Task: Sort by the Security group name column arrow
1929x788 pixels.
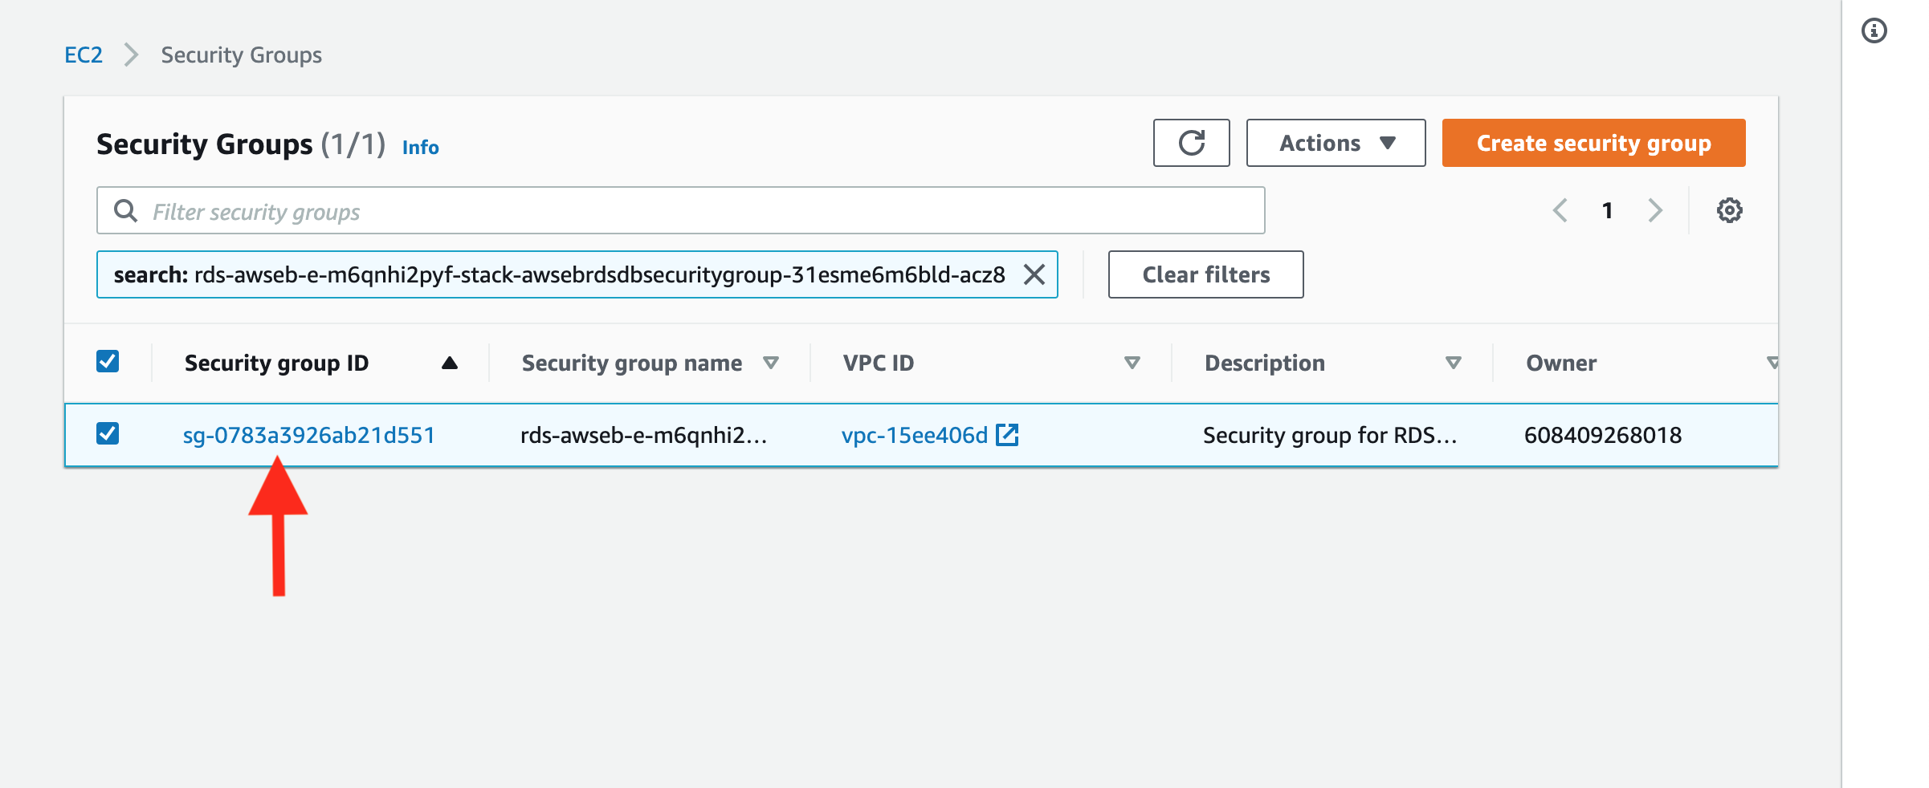Action: point(771,364)
